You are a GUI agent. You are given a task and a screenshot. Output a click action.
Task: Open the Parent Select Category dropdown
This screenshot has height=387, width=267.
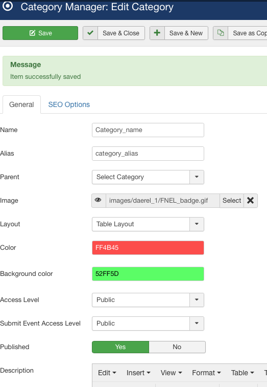(x=148, y=177)
